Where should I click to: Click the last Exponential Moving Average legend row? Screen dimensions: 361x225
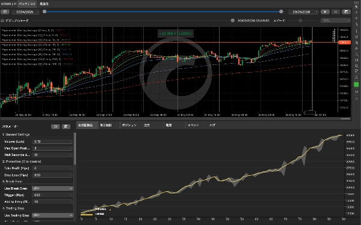[37, 64]
